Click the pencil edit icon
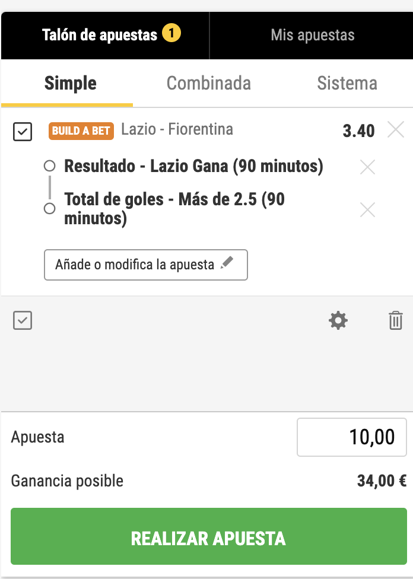Viewport: 413px width, 579px height. tap(226, 264)
